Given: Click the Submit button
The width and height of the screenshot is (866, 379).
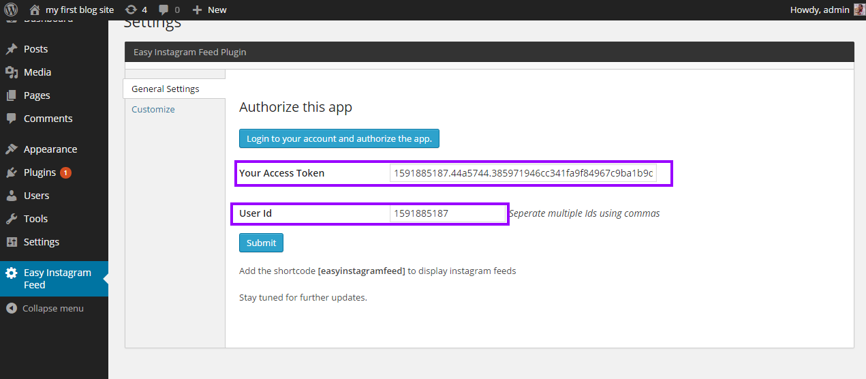Looking at the screenshot, I should pos(261,243).
